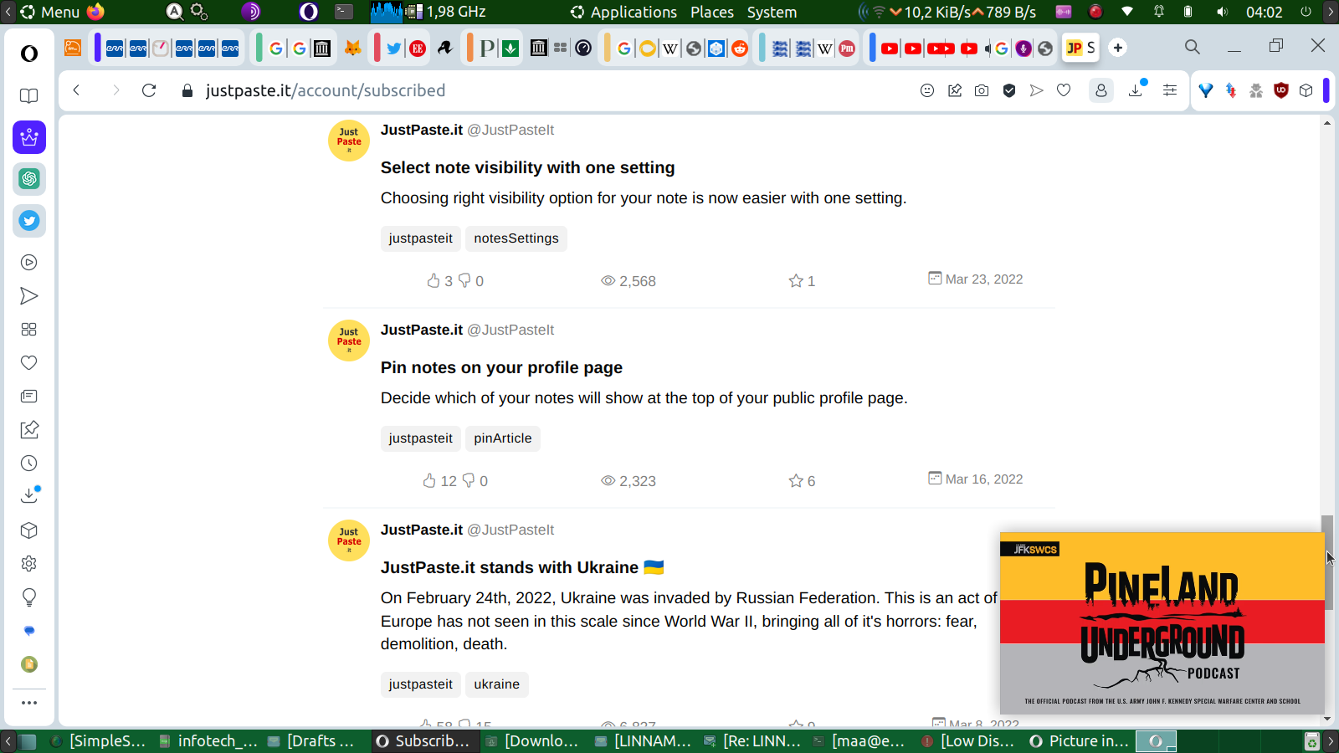
Task: Launch Firefox from the top panel
Action: point(96,12)
